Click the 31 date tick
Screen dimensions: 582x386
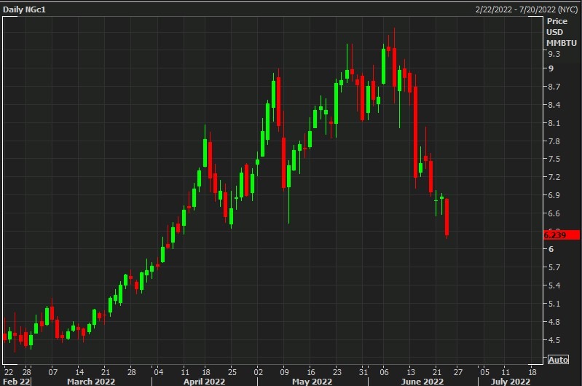pos(363,372)
